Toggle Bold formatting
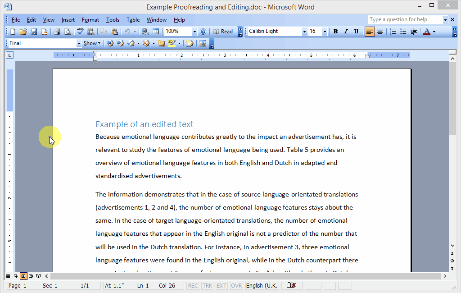 click(x=335, y=32)
